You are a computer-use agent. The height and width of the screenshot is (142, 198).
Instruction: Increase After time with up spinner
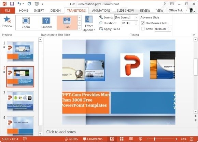point(169,28)
